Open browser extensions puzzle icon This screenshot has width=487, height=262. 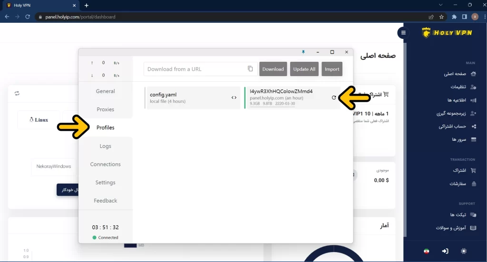454,17
